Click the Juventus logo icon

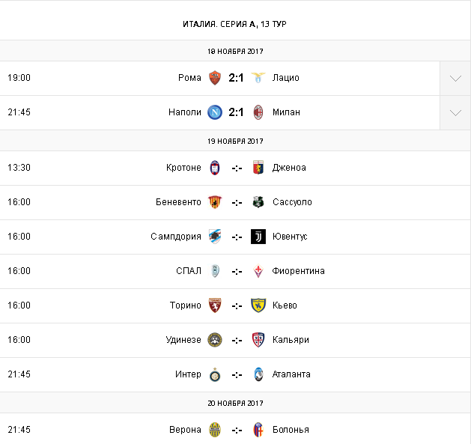[258, 237]
